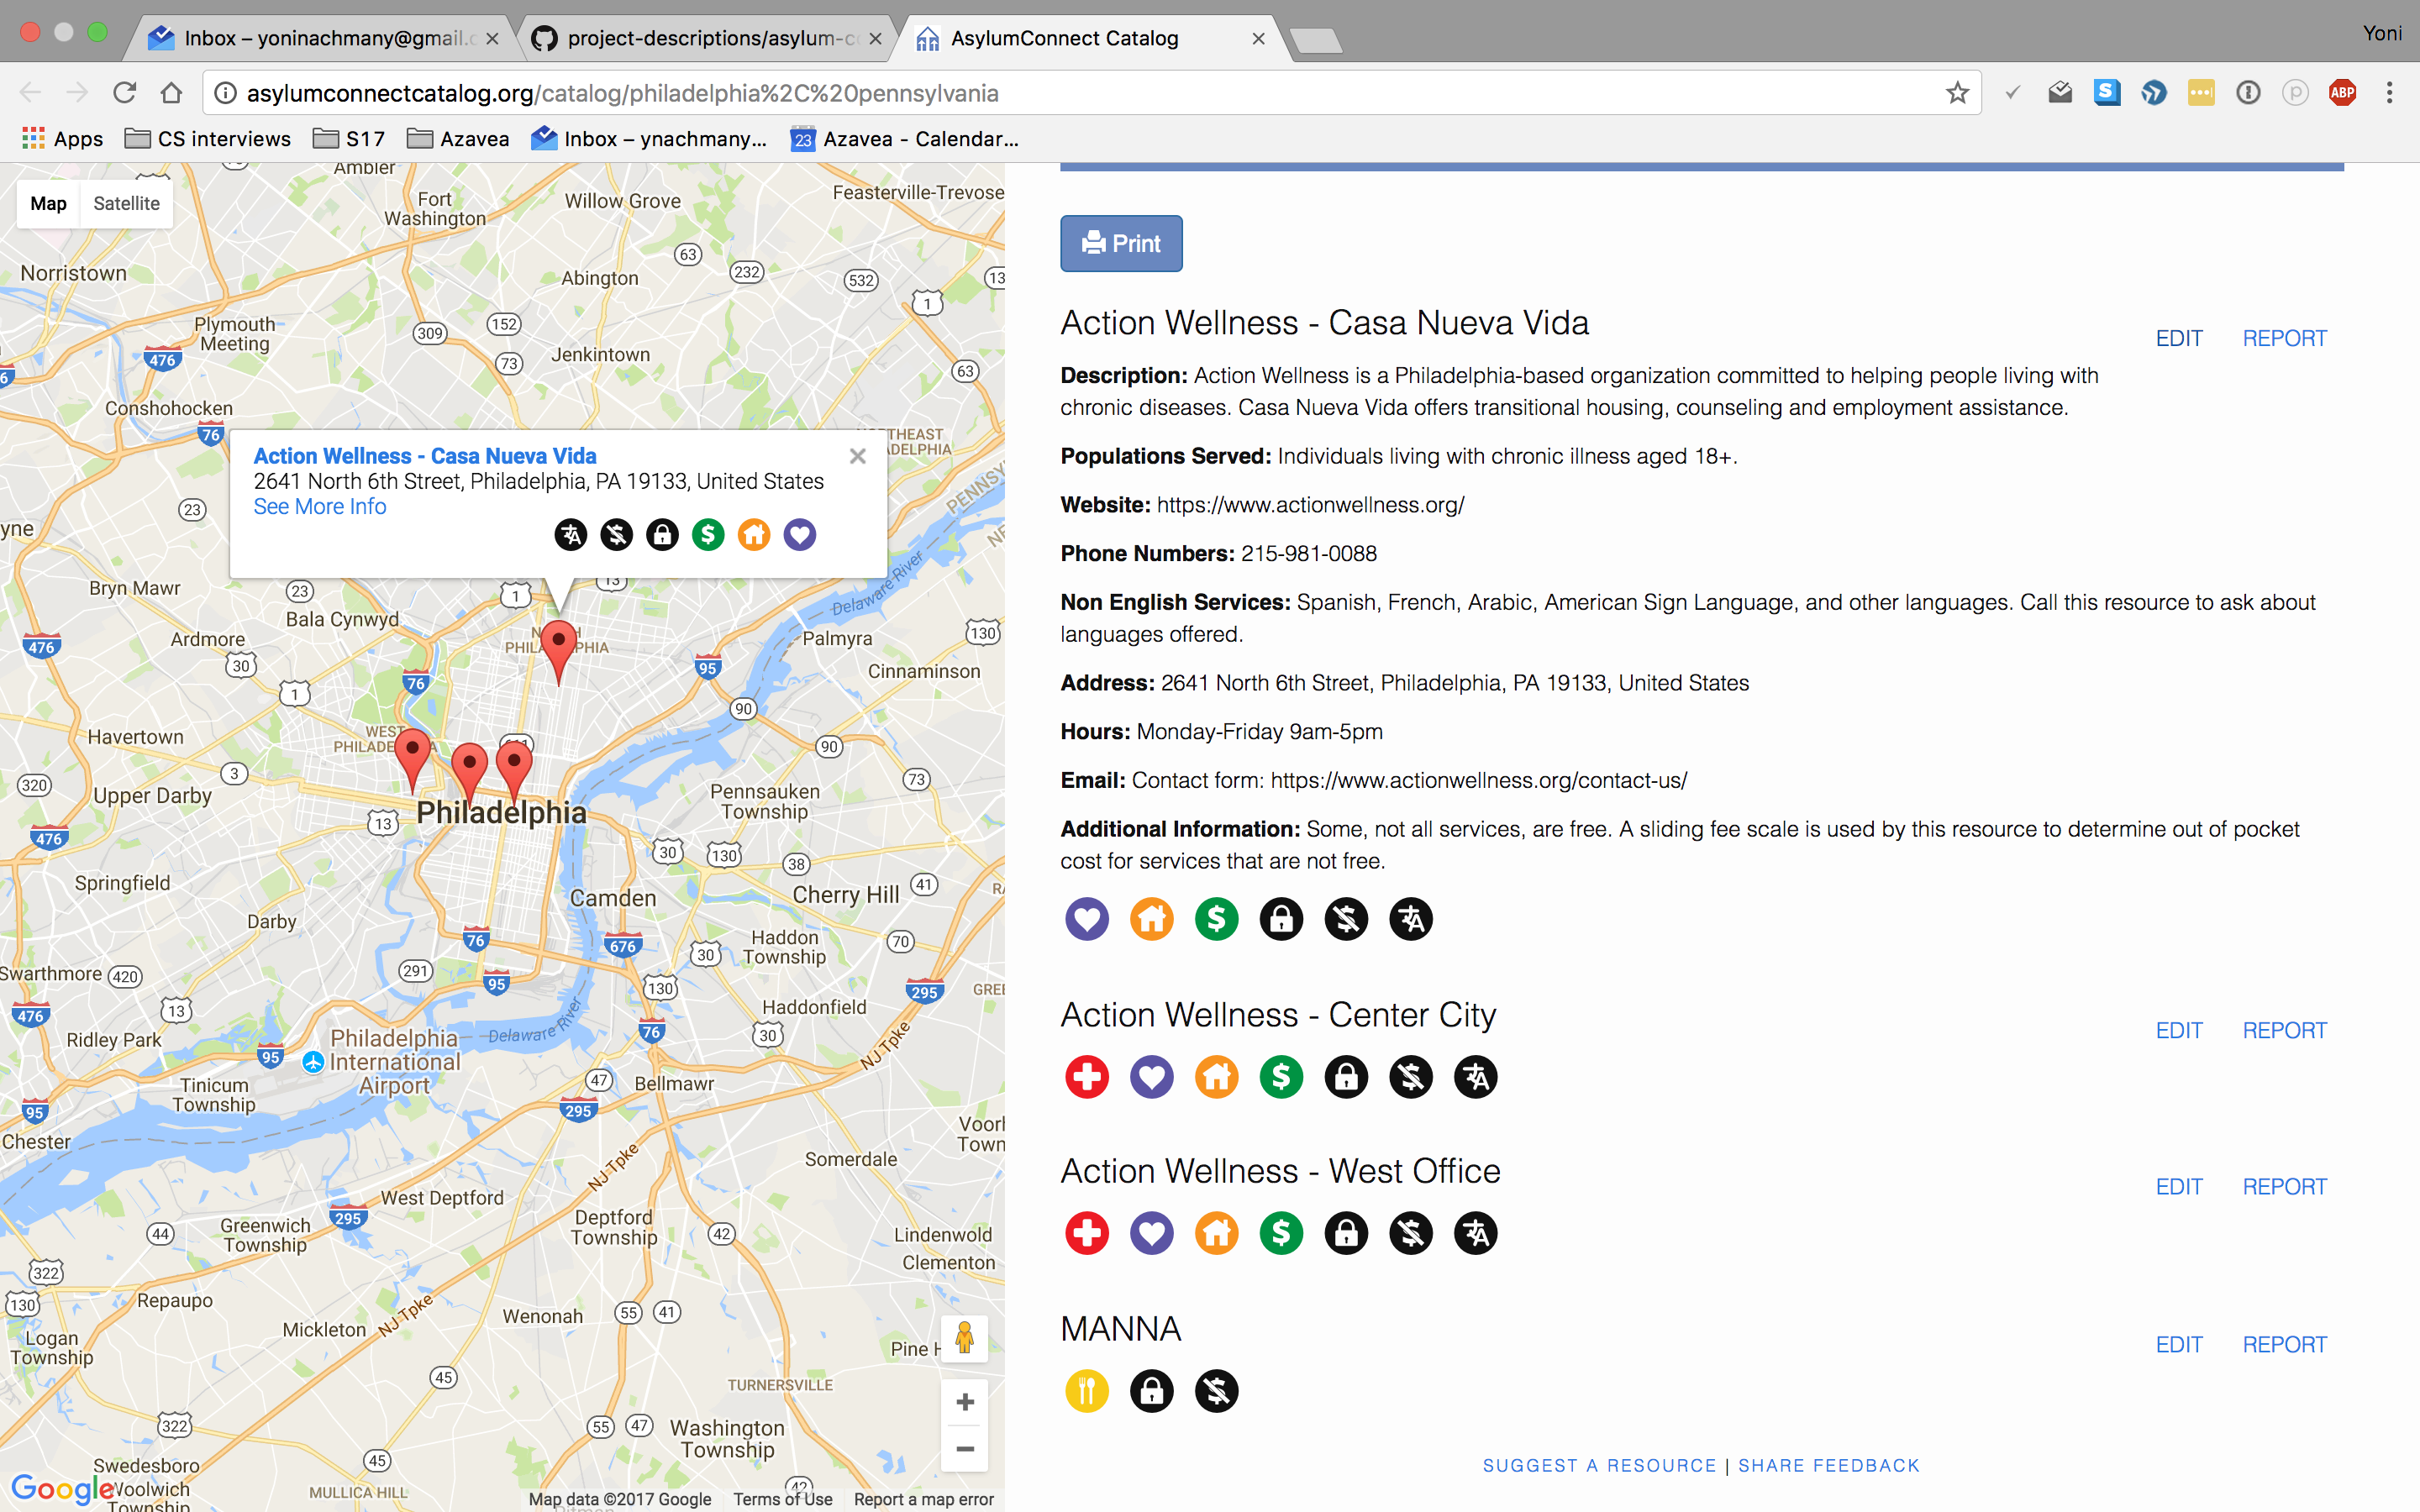Viewport: 2420px width, 1512px height.
Task: Bookmark page with the star icon
Action: click(1957, 93)
